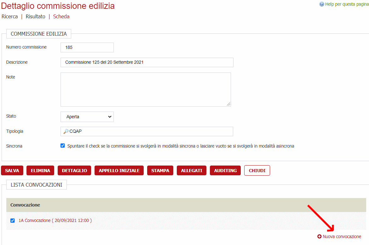
Task: Open the 1A Convocazione link
Action: point(55,220)
